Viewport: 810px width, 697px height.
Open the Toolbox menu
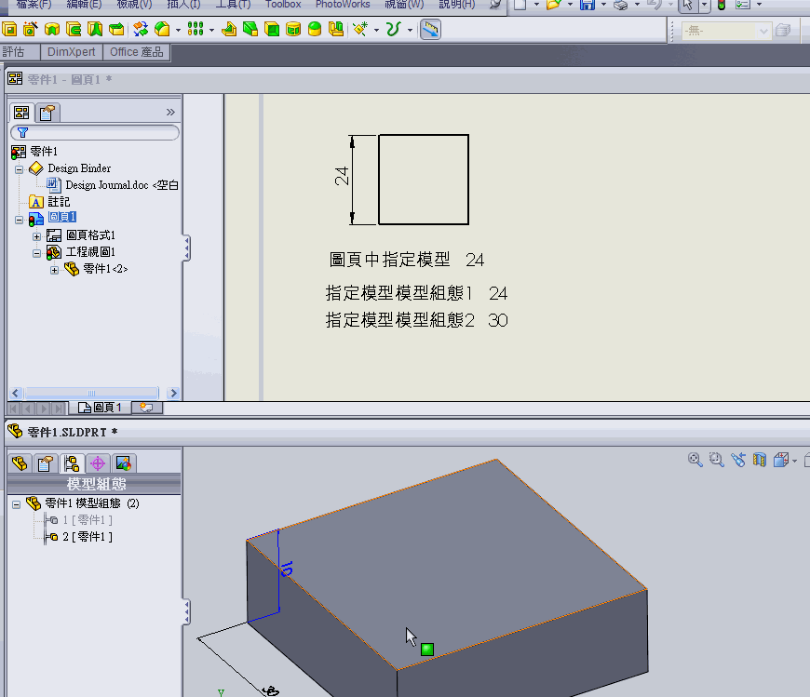283,4
